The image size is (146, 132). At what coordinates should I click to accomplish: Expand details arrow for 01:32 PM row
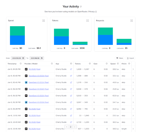click(x=133, y=96)
